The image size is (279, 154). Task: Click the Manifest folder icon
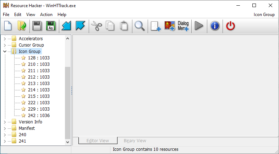click(14, 128)
